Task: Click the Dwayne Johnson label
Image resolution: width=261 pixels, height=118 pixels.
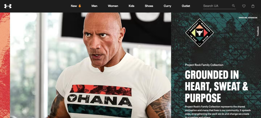Action: point(248,18)
